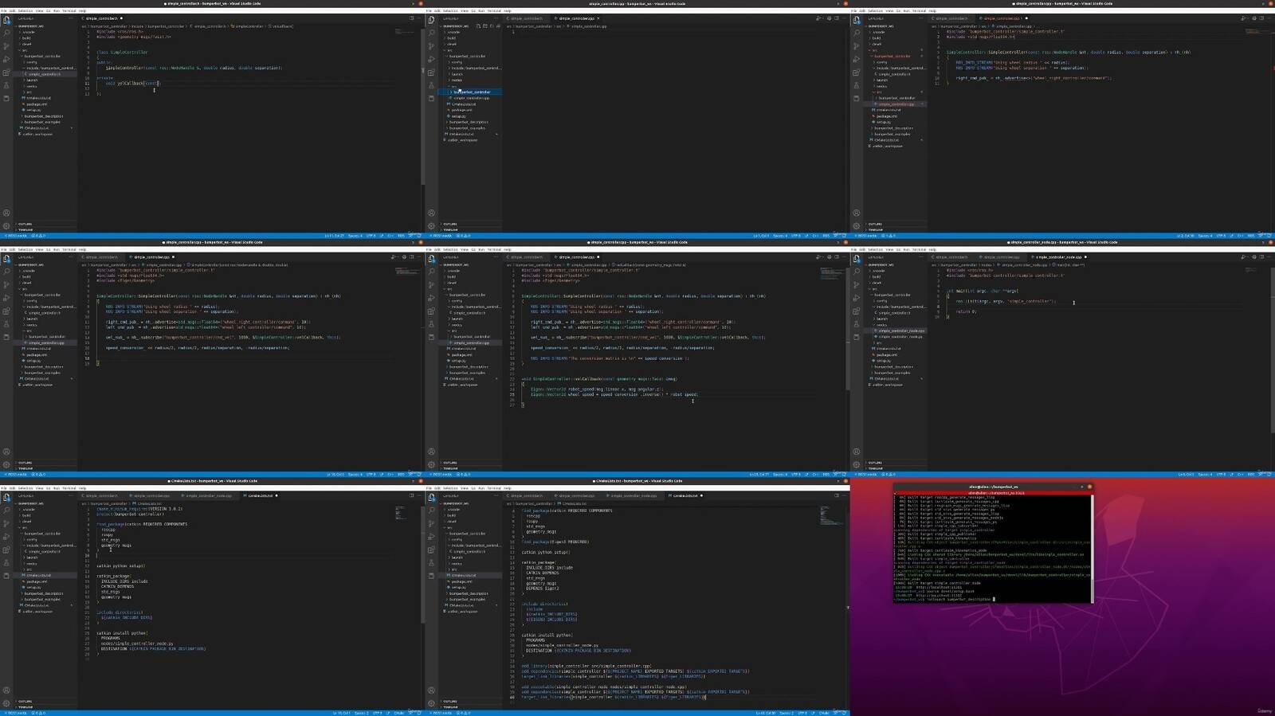This screenshot has height=716, width=1275.
Task: Open simple_controller_node.py in the simple_controller_node.cpp window's Explorer
Action: [900, 337]
